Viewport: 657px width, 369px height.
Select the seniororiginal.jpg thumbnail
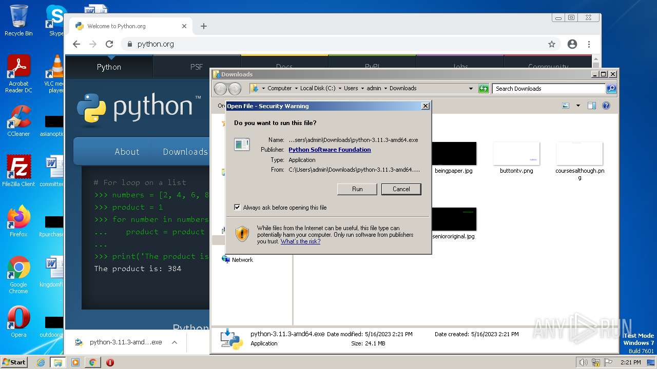(x=454, y=219)
